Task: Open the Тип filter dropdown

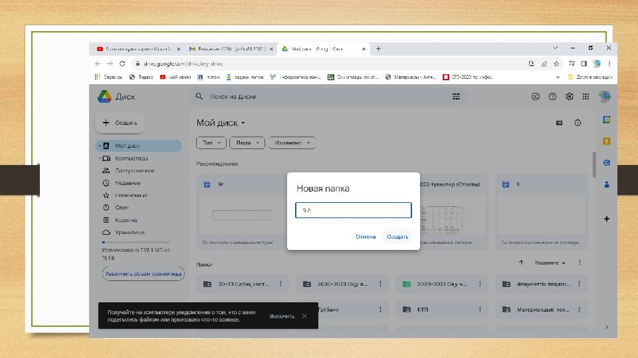Action: pyautogui.click(x=211, y=143)
